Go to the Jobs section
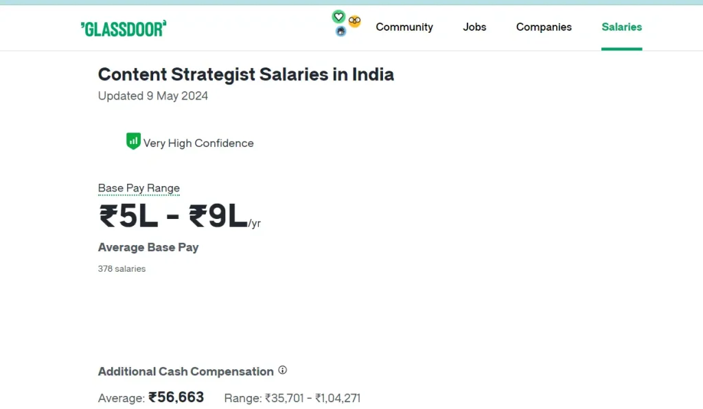703x409 pixels. (x=474, y=27)
